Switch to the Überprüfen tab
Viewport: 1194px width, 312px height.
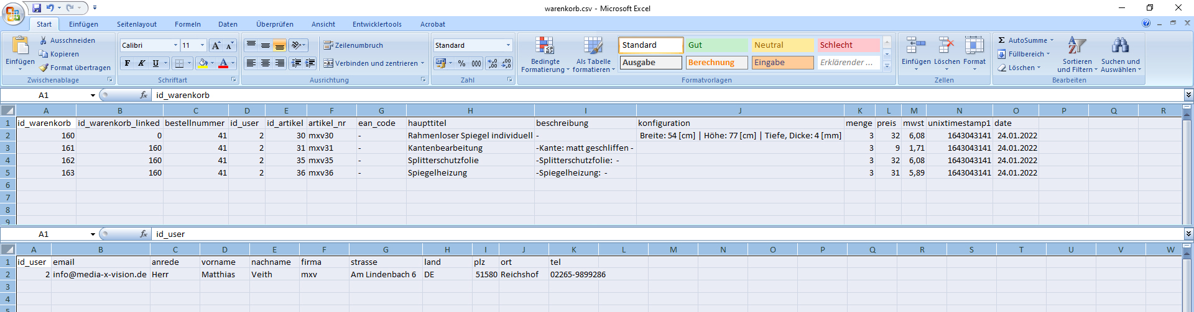click(275, 24)
